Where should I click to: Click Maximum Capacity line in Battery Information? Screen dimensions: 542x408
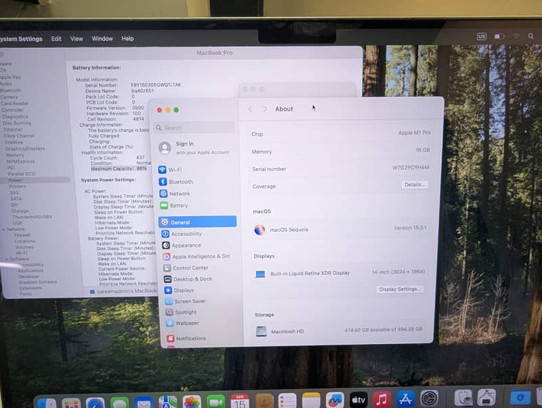[x=119, y=169]
